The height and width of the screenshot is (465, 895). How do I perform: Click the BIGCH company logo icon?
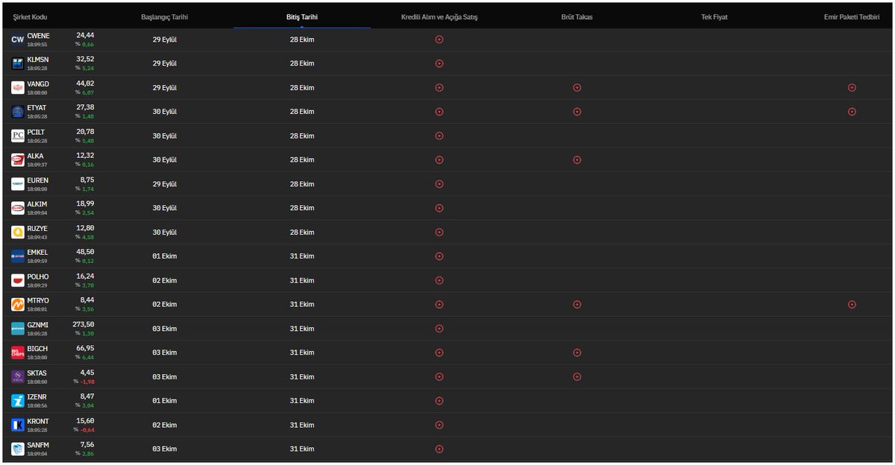(18, 353)
